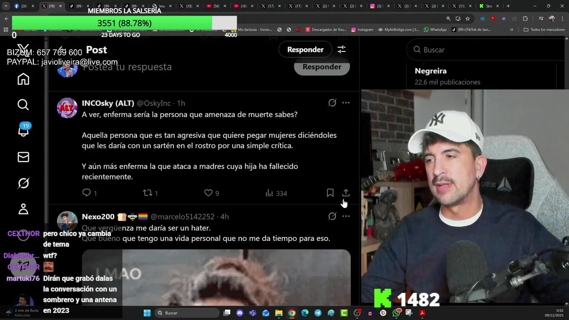
Task: Open the Windows Start menu
Action: pos(147,313)
